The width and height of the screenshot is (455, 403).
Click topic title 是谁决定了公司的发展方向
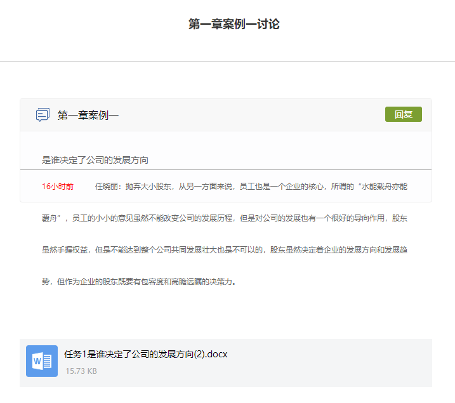(95, 160)
